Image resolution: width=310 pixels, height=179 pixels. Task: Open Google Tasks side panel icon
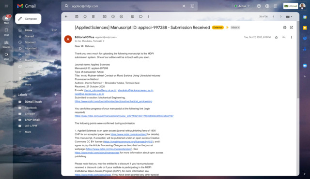click(x=305, y=39)
